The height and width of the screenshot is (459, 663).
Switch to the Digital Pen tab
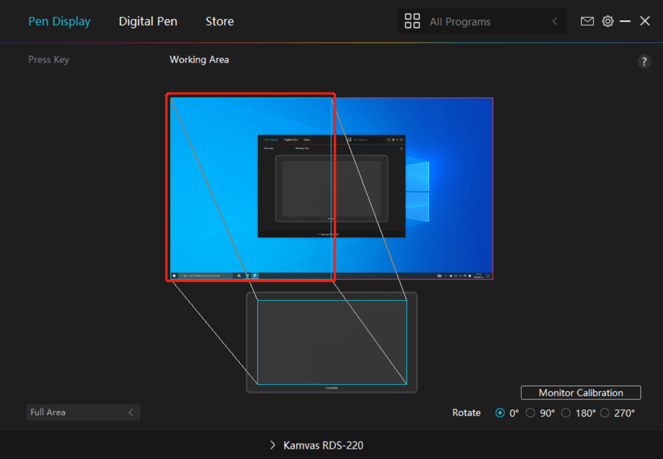coord(148,21)
